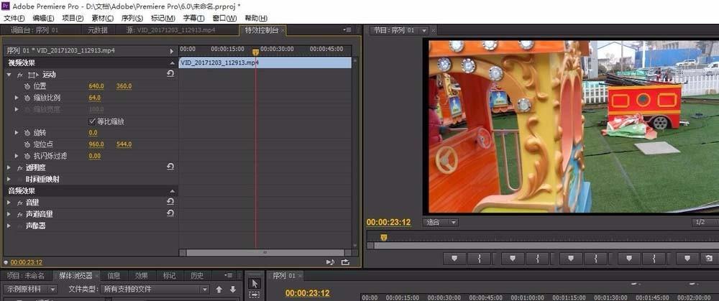Reset the 运动 (Motion) effect parameters
Image resolution: width=719 pixels, height=301 pixels.
pyautogui.click(x=170, y=74)
